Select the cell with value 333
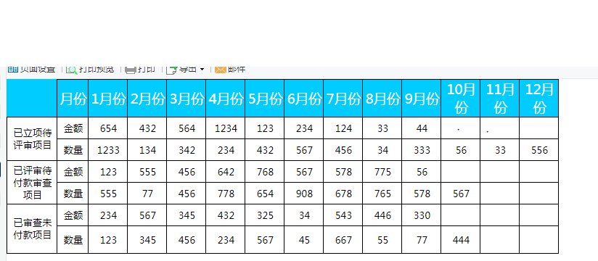This screenshot has height=261, width=598. pos(422,150)
